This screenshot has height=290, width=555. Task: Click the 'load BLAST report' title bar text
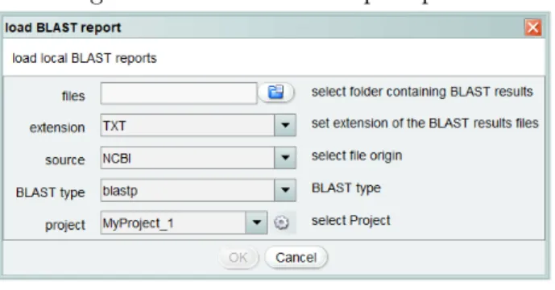(63, 27)
